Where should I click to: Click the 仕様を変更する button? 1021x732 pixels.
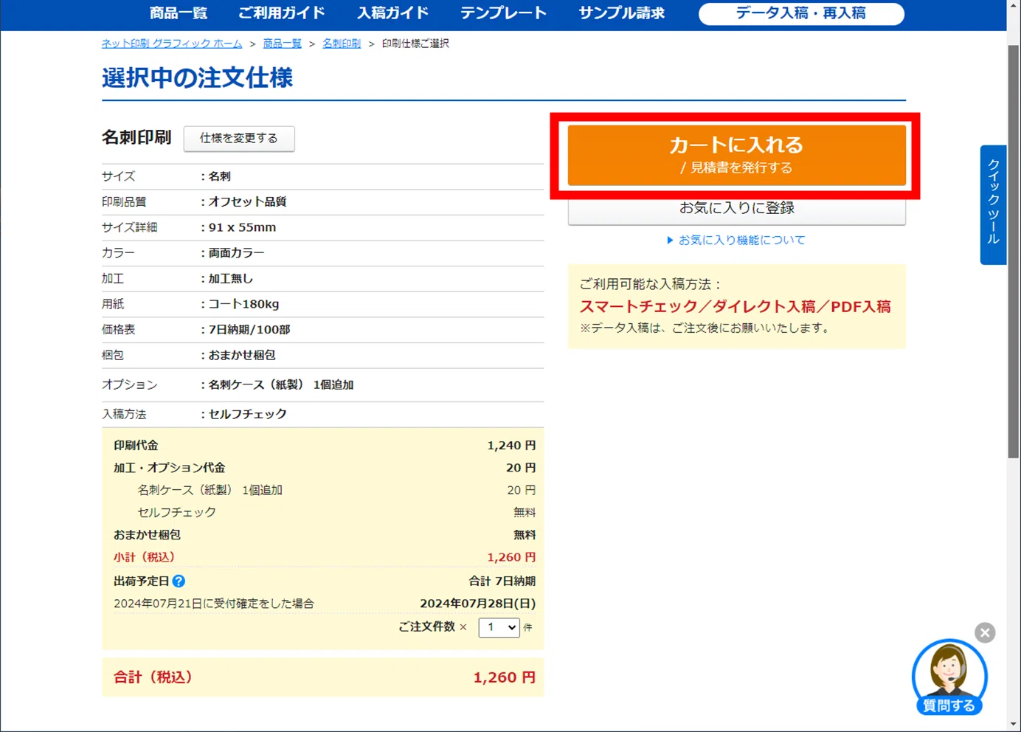tap(239, 138)
